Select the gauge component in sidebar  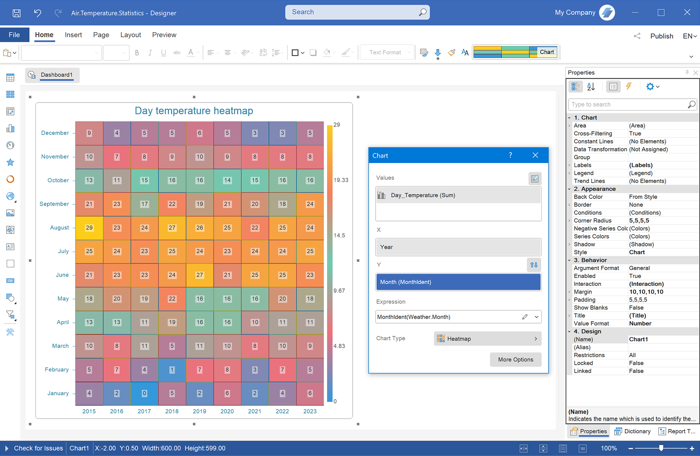tap(10, 145)
